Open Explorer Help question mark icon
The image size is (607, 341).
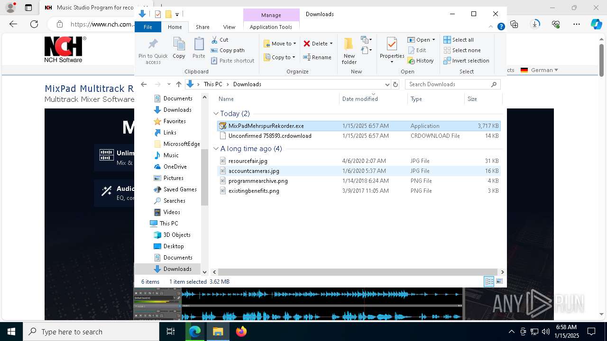tap(501, 27)
